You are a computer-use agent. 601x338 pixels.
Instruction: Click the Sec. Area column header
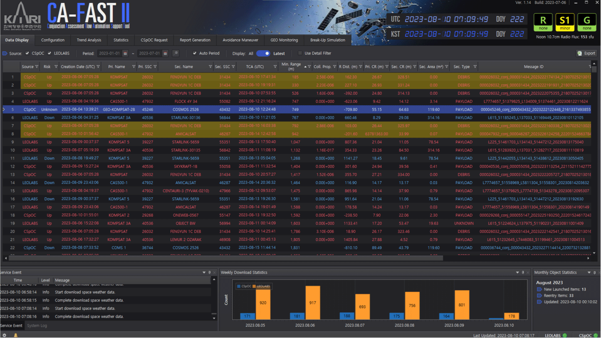coord(433,67)
